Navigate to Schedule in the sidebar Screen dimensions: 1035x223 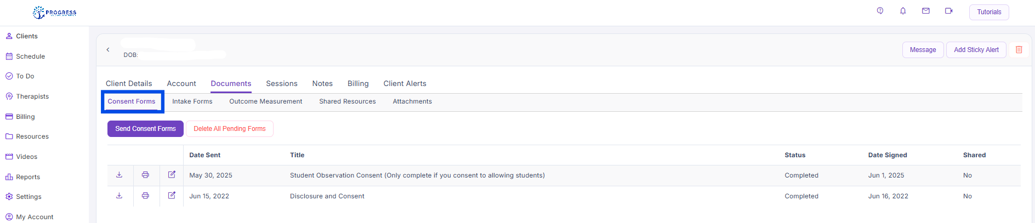[30, 56]
